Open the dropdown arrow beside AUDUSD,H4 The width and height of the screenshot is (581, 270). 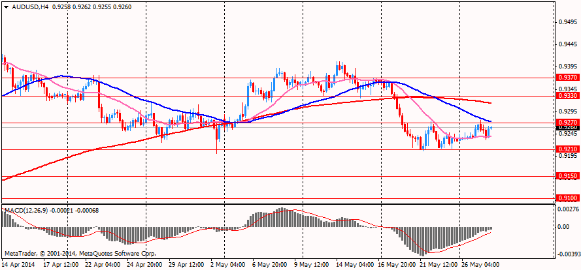6,7
